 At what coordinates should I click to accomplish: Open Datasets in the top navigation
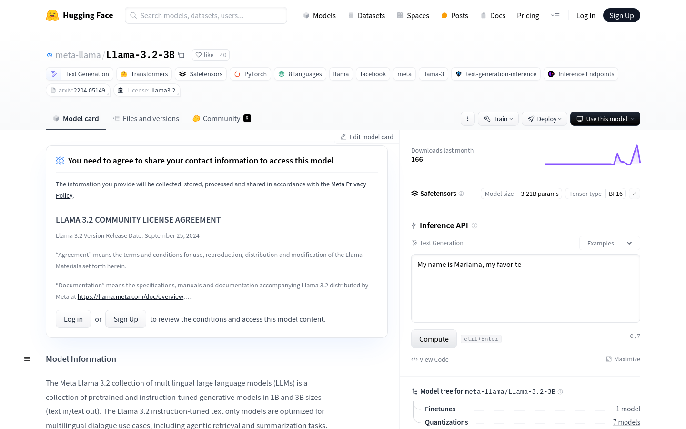366,15
